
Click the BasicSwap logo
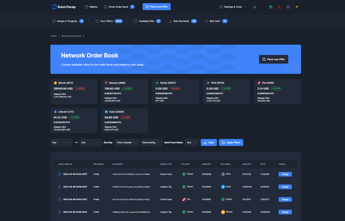point(64,7)
